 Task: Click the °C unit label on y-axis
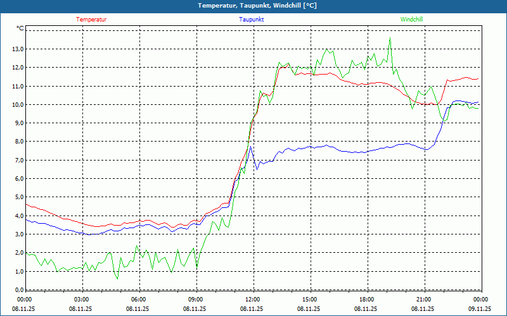[20, 28]
